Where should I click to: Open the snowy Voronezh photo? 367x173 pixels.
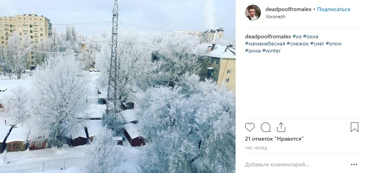tap(118, 86)
